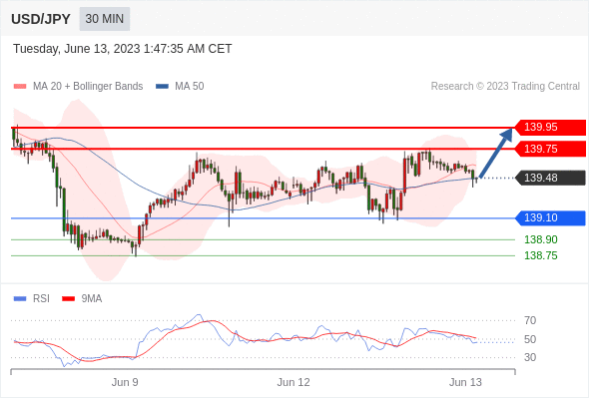Click the 9MA legend label
The width and height of the screenshot is (589, 399).
pyautogui.click(x=92, y=299)
